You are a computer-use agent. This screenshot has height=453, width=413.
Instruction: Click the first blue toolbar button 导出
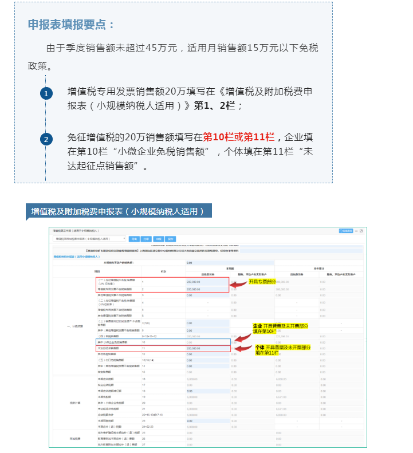[x=134, y=238]
